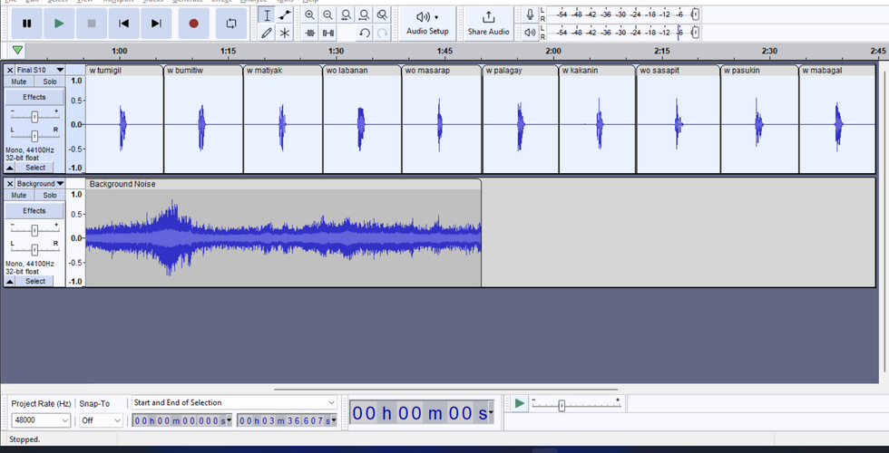Toggle the Loop playback button
The height and width of the screenshot is (453, 889).
coord(231,24)
